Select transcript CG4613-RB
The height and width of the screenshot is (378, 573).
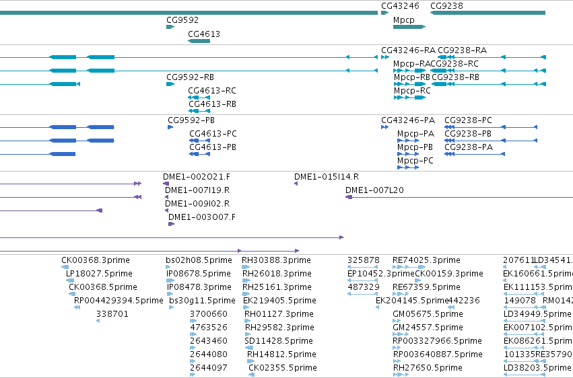tap(212, 104)
